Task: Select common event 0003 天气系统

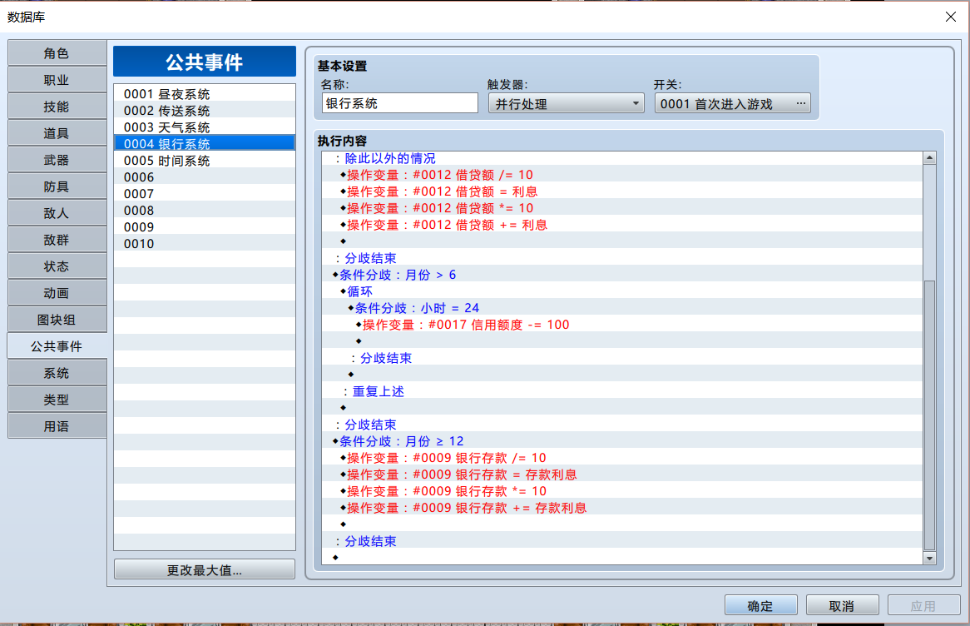Action: [204, 127]
